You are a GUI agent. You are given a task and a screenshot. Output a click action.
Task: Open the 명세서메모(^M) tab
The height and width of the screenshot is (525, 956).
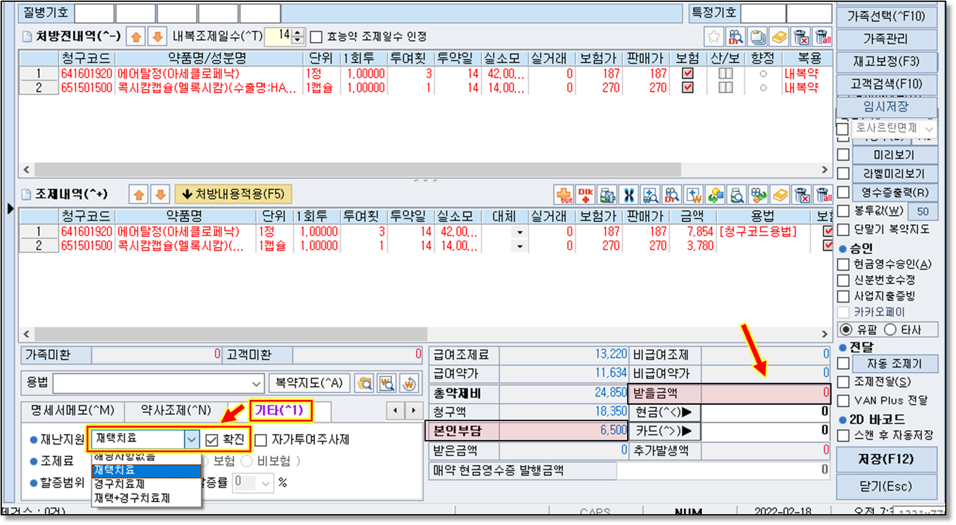(x=72, y=410)
